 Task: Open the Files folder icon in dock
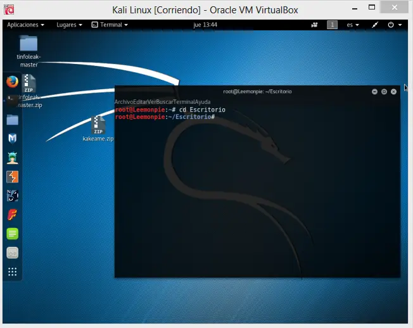[12, 120]
